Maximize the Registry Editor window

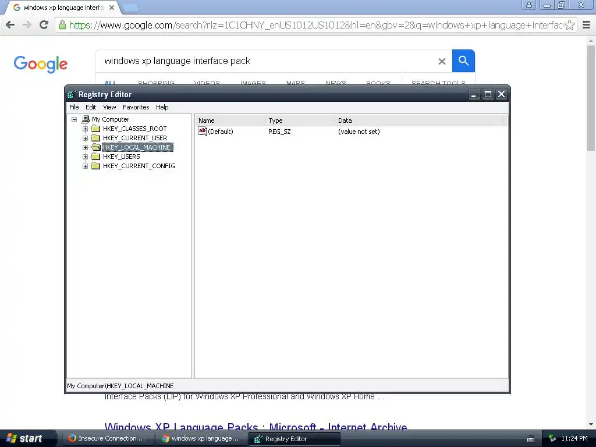coord(488,94)
